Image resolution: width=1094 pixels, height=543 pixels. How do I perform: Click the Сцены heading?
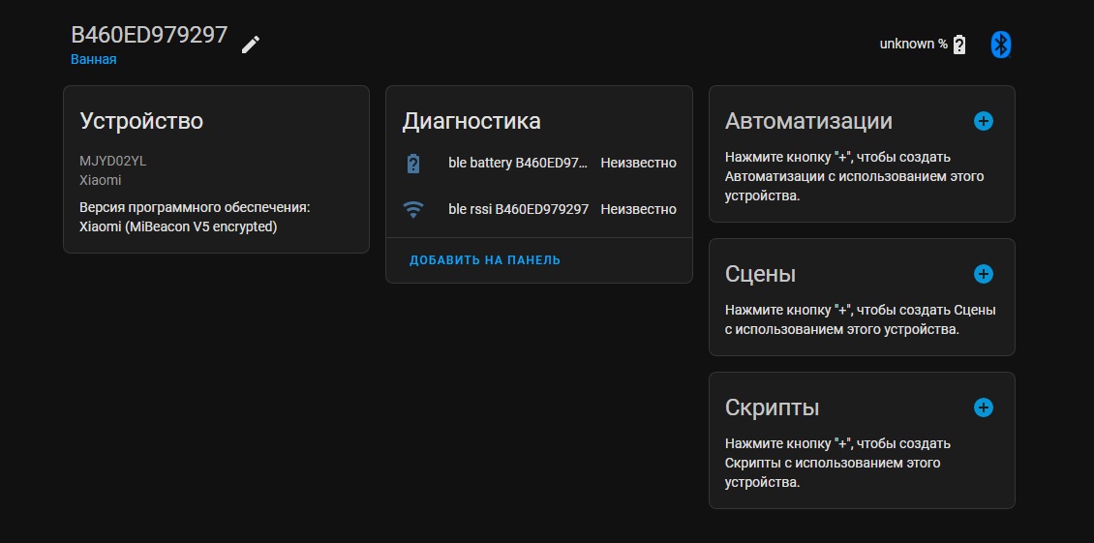tap(761, 274)
